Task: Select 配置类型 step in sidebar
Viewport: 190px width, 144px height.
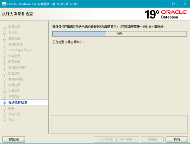Action: pyautogui.click(x=14, y=62)
